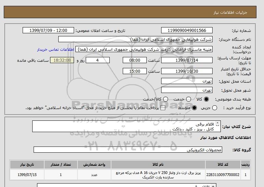
Task: Click the page title جزئیات اطلاعات نیاز
Action: click(x=230, y=12)
